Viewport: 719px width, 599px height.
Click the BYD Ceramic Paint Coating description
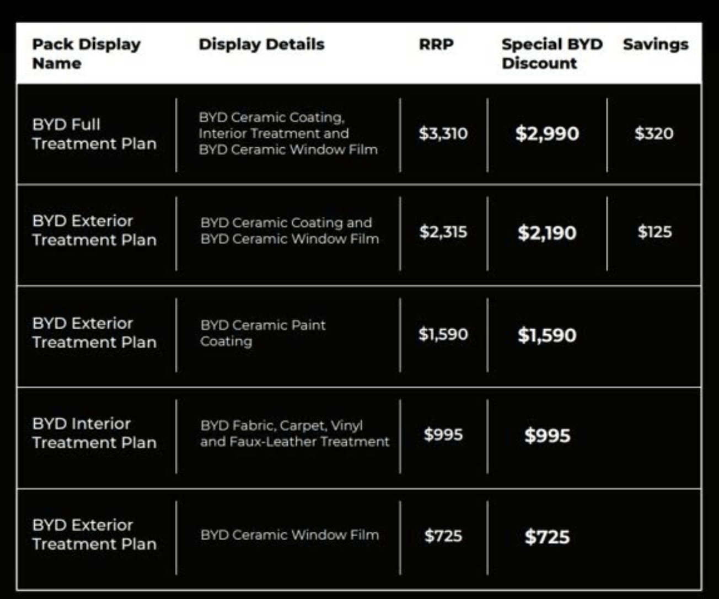pos(263,333)
